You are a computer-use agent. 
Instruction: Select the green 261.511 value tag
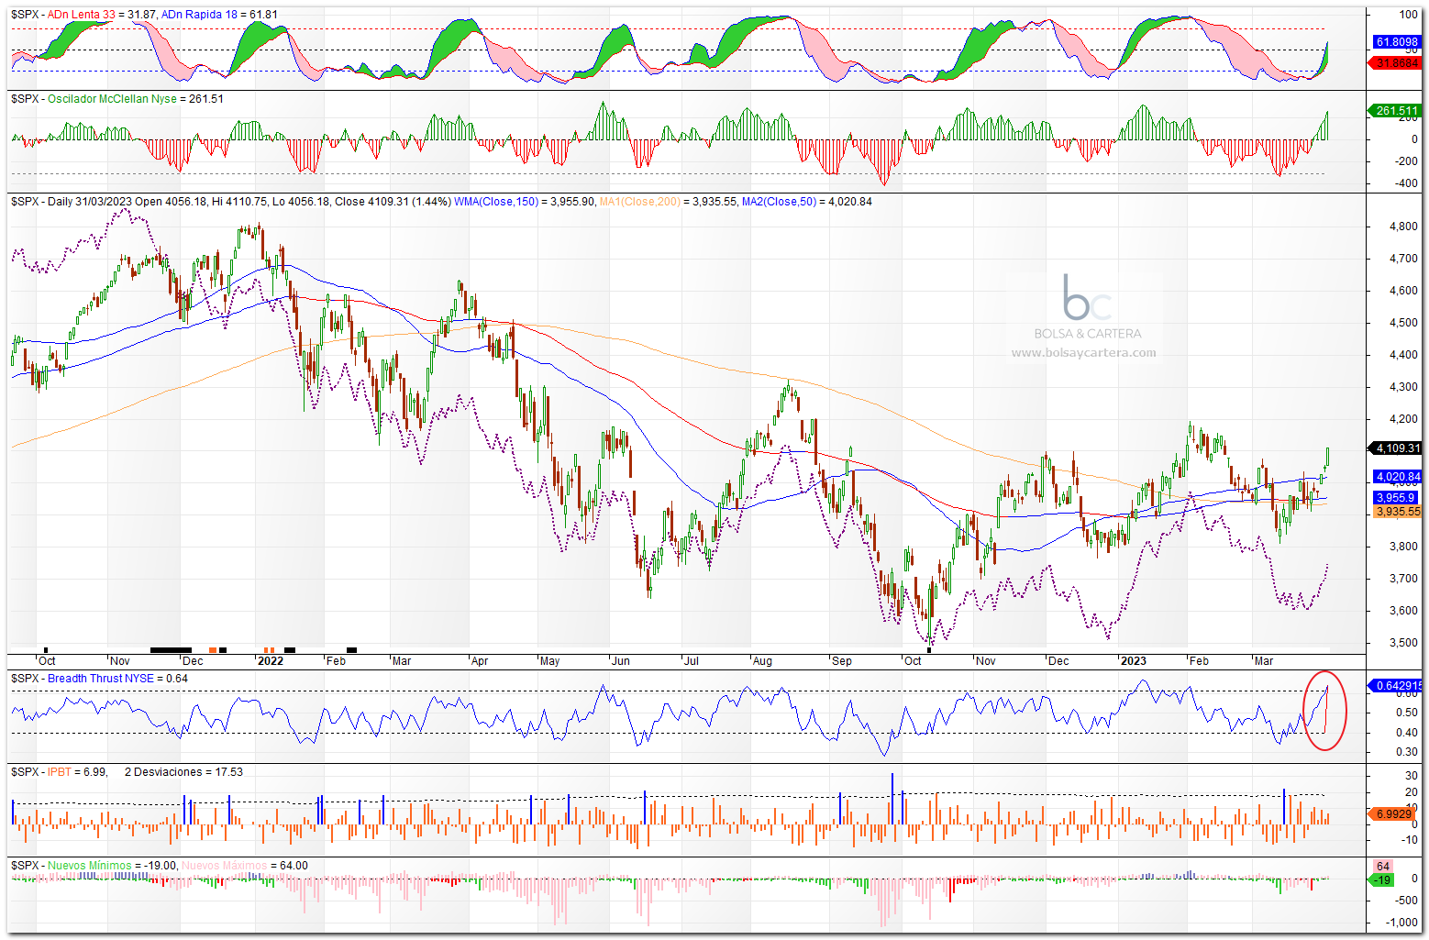tap(1397, 111)
